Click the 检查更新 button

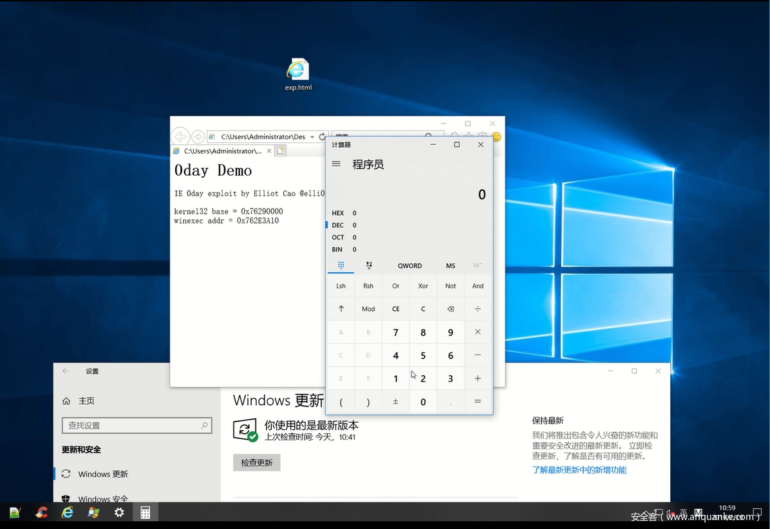coord(257,463)
